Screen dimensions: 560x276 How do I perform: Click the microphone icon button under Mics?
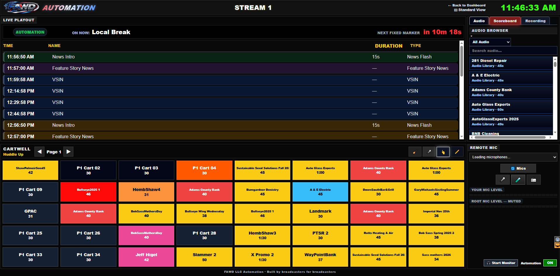(x=503, y=180)
